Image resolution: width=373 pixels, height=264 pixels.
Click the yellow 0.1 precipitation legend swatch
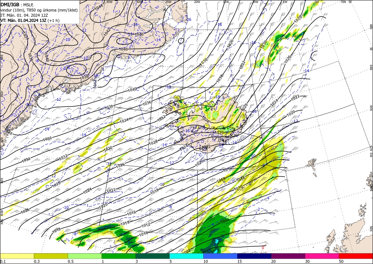pos(17,256)
